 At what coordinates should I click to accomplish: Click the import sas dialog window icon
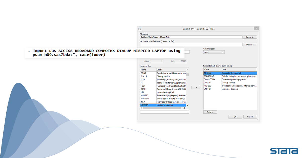[x=140, y=29]
